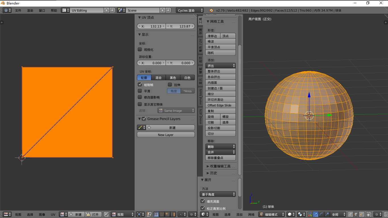Enable the 显示其它物体 checkbox
This screenshot has height=218, width=388.
[140, 104]
